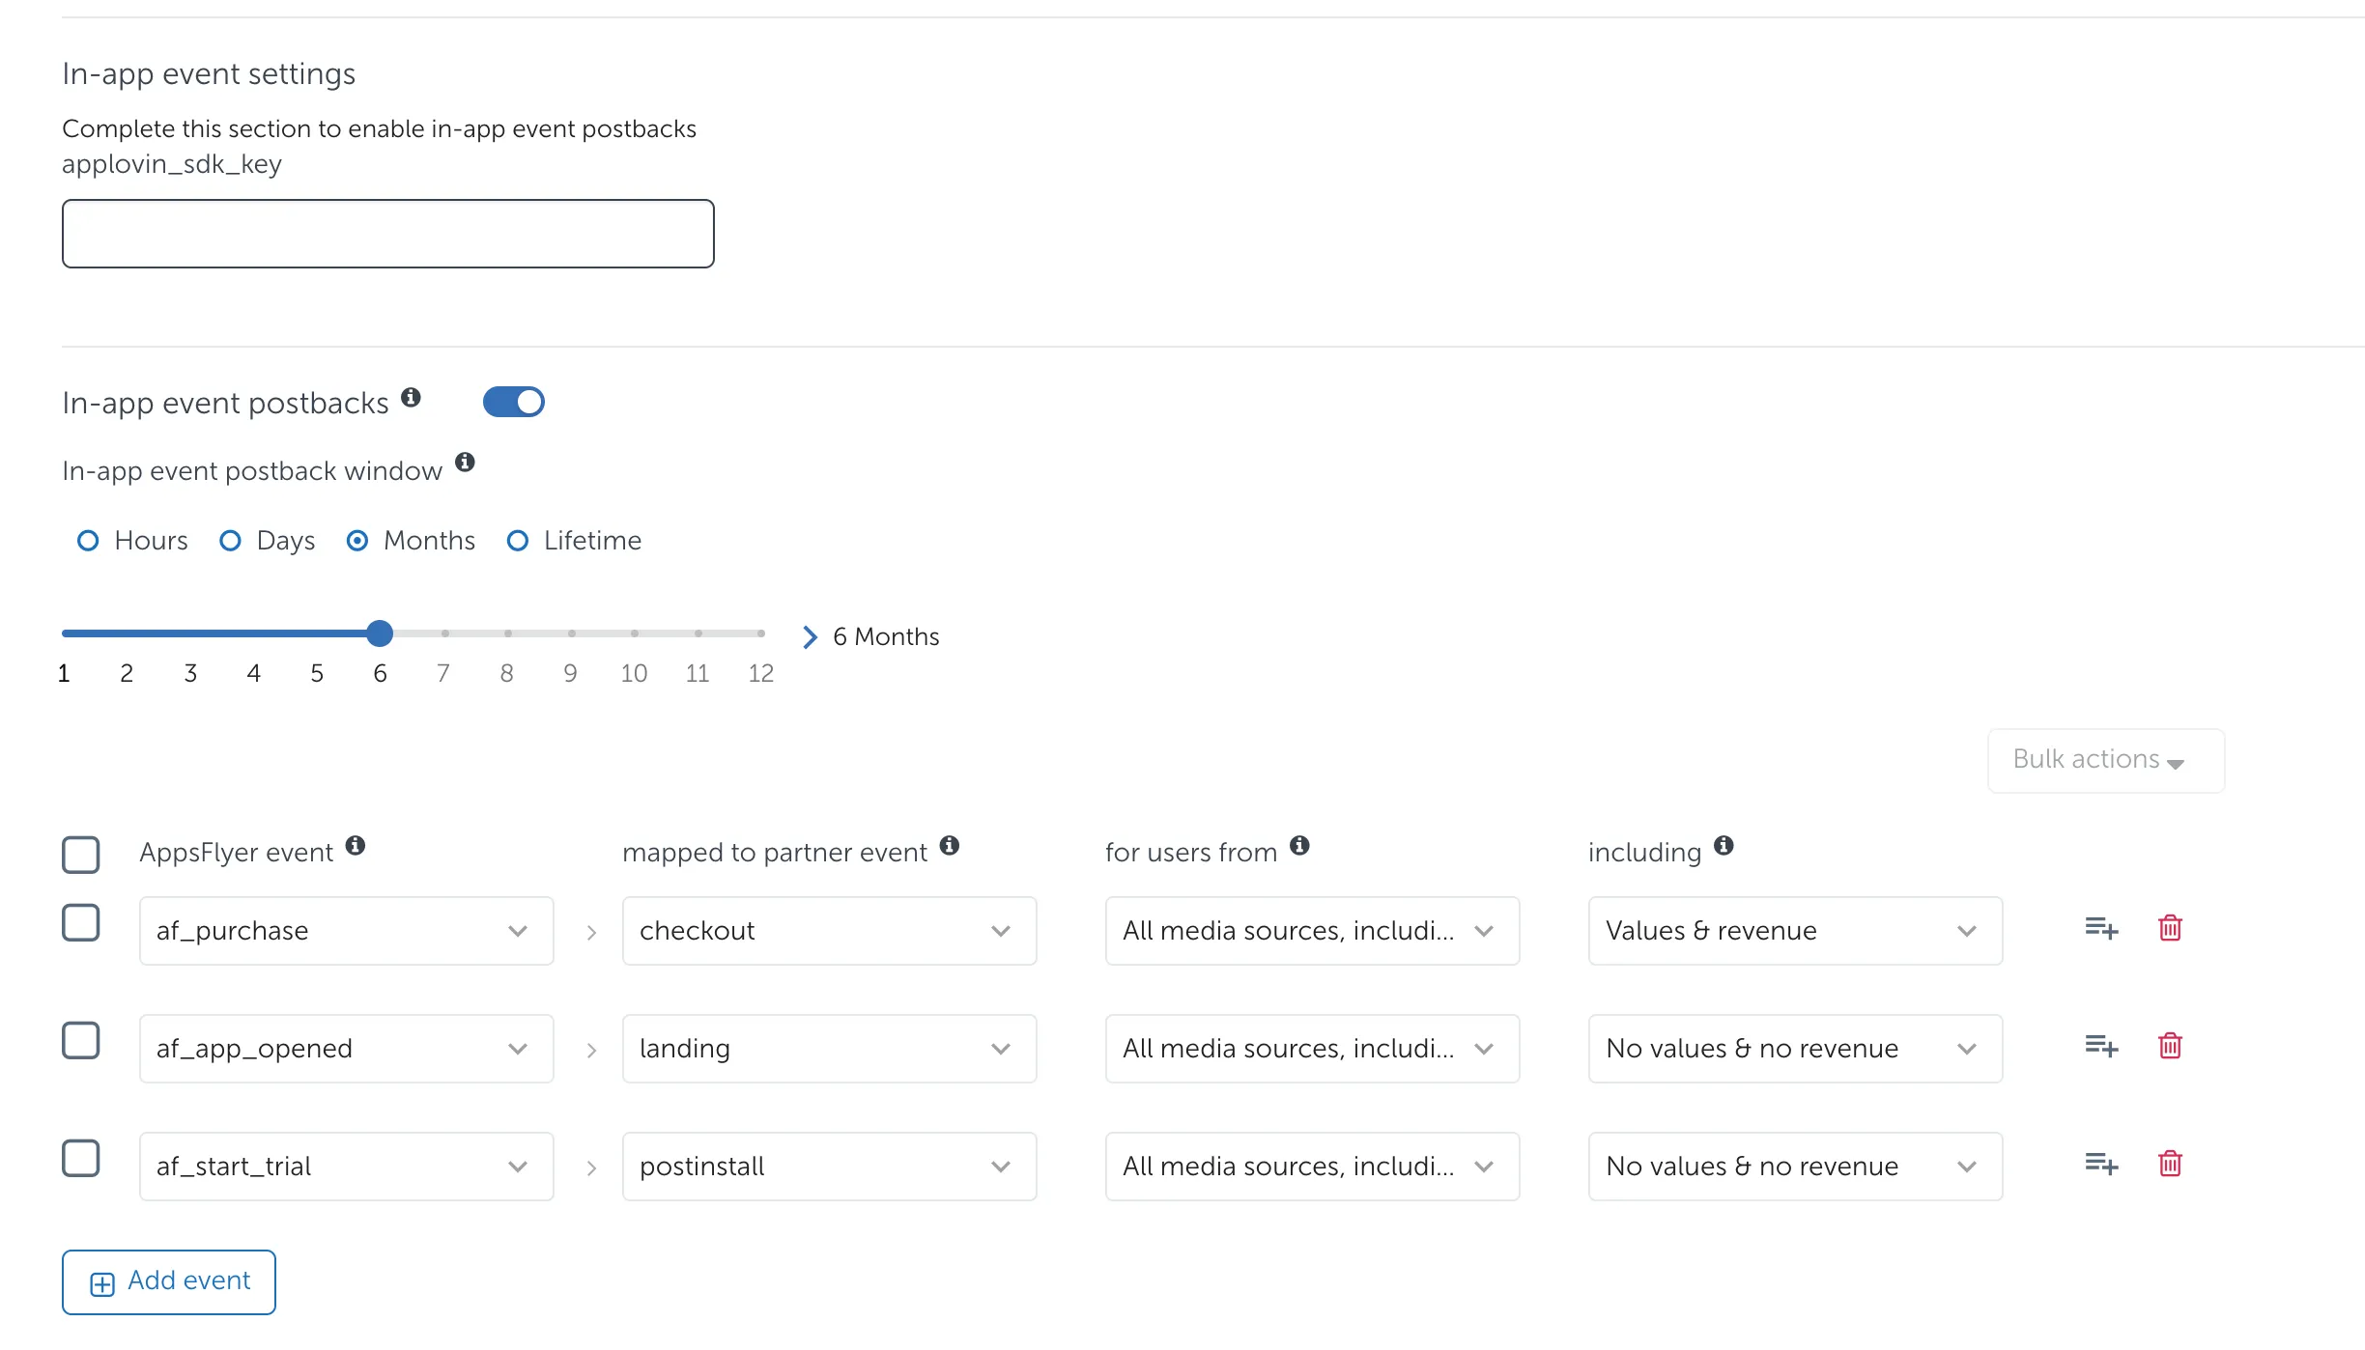
Task: Click add-condition icon in af_purchase row
Action: (2101, 929)
